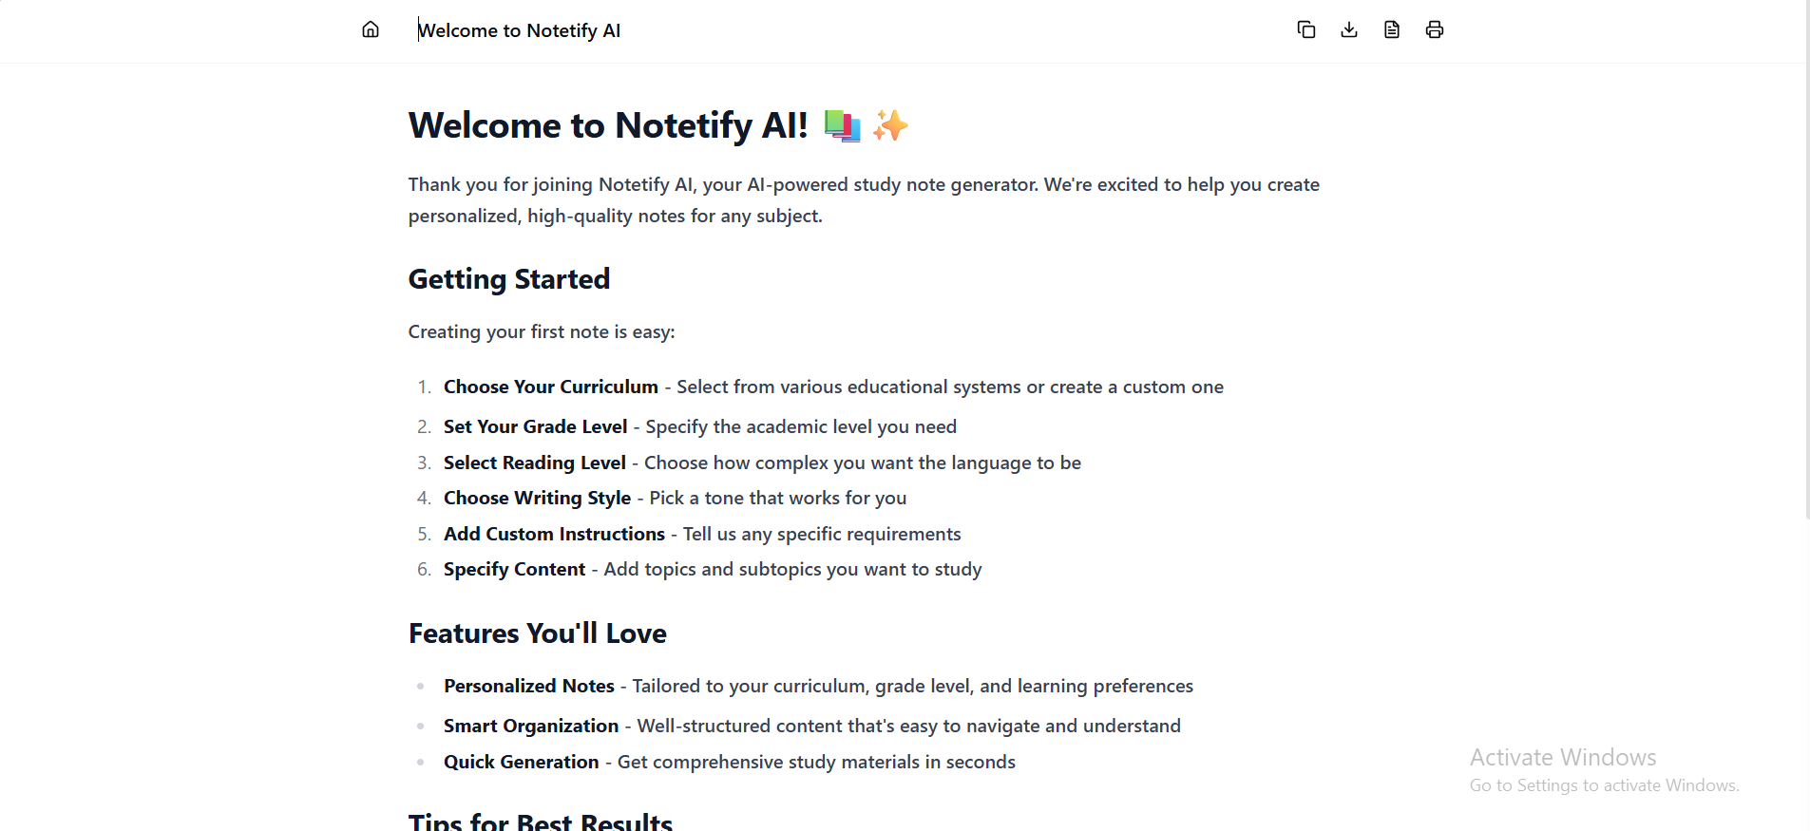Click the 'Welcome to Notetify AI!' heading

pos(608,124)
